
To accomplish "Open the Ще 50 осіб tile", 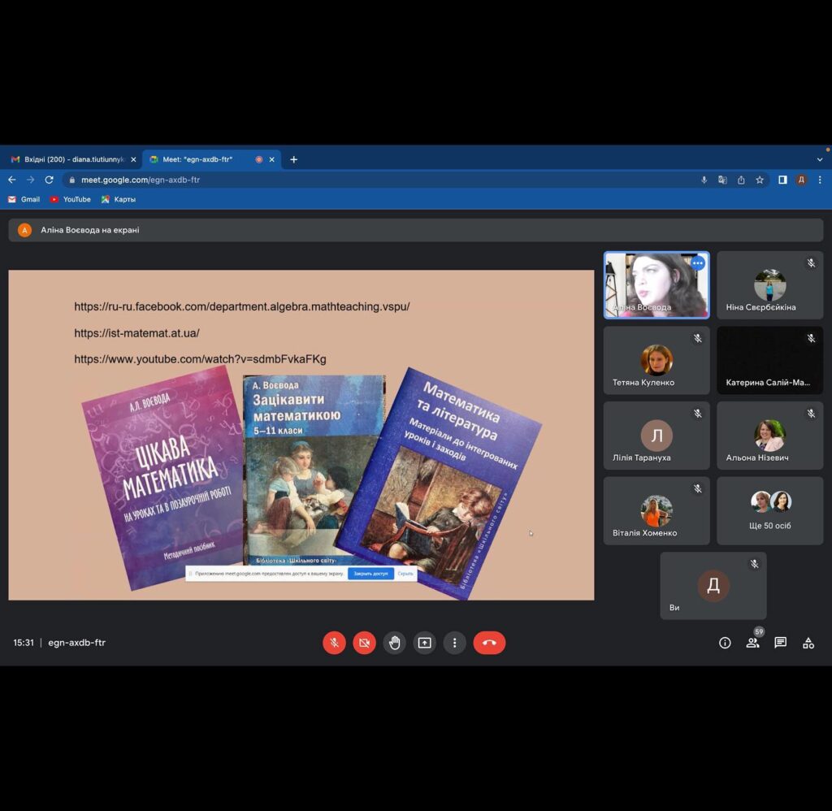I will click(770, 511).
